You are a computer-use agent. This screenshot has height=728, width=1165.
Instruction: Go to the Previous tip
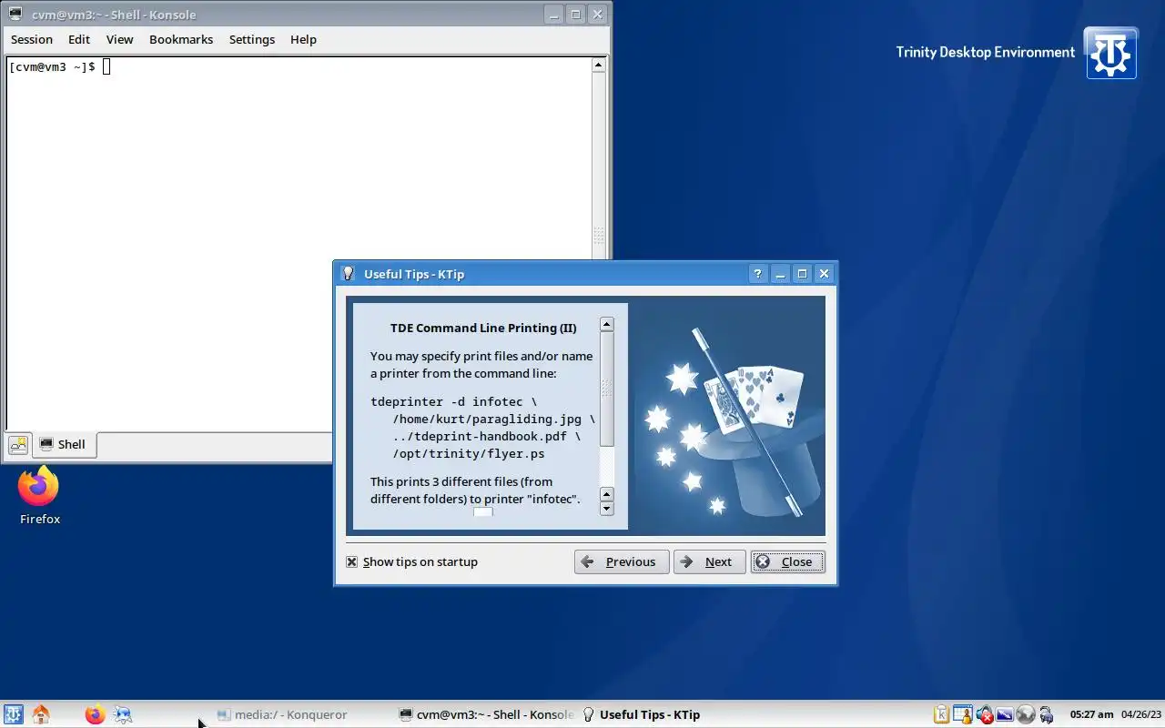(622, 561)
